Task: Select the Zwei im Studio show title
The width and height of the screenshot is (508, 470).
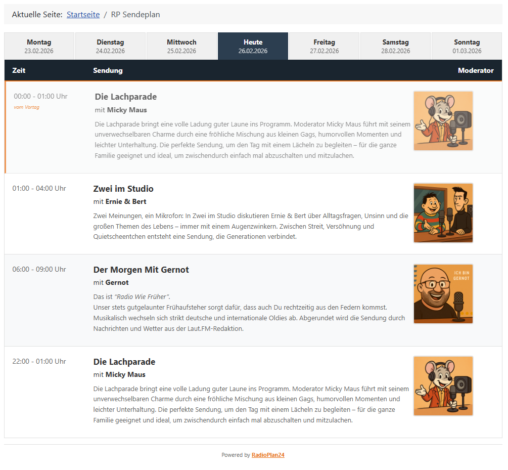Action: (x=123, y=189)
